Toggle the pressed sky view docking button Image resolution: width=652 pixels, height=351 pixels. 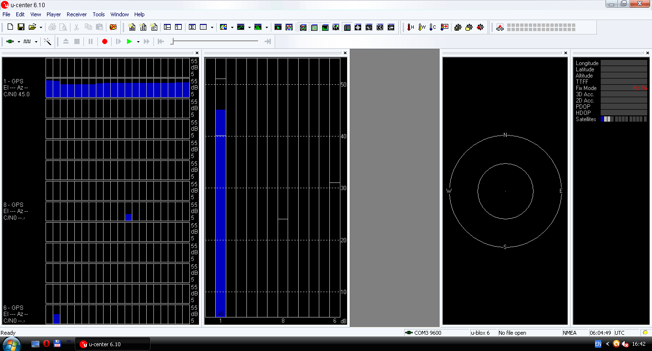[x=303, y=27]
